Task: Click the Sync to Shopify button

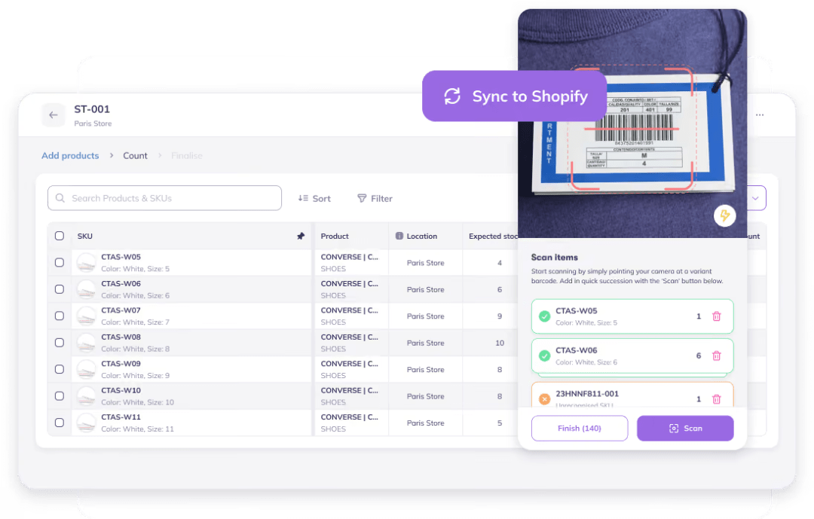Action: pos(515,96)
